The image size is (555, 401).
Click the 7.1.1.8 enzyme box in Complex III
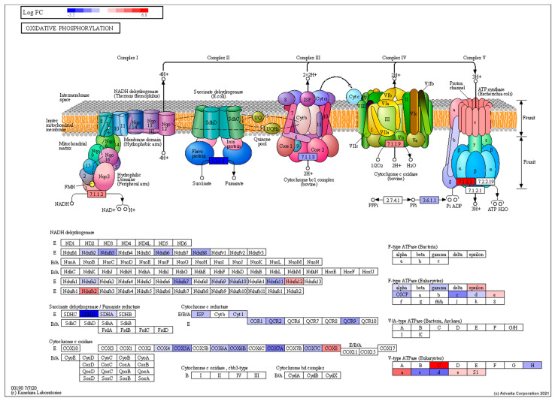308,156
